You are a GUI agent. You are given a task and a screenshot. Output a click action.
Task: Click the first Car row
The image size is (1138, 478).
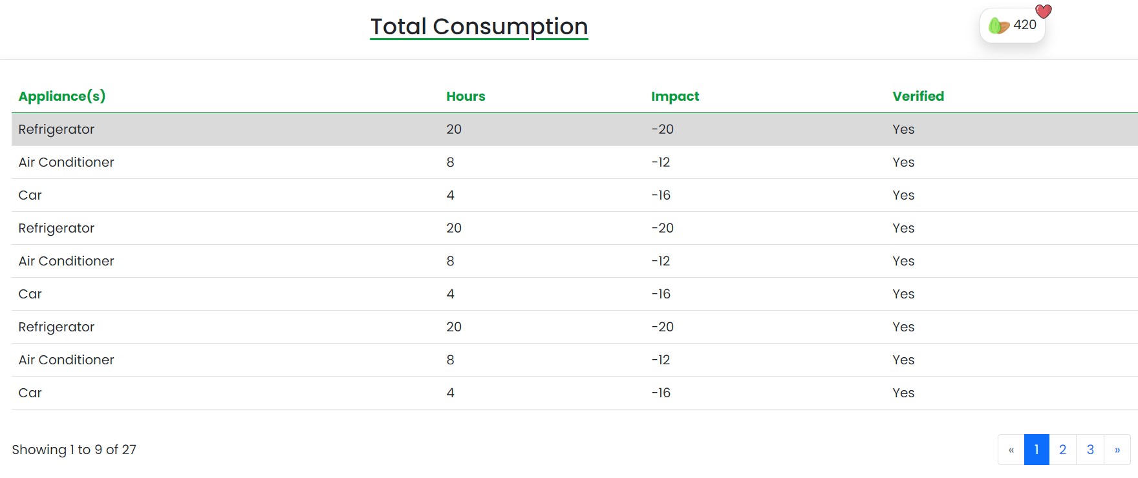pyautogui.click(x=30, y=195)
